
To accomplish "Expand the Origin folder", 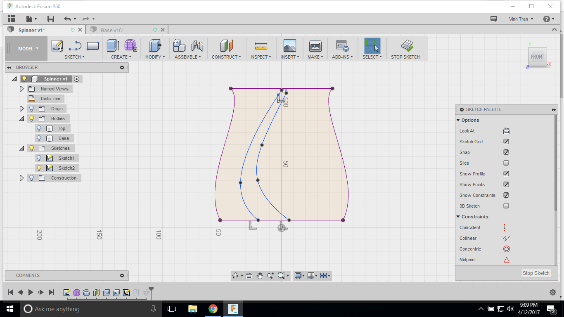I will [22, 109].
